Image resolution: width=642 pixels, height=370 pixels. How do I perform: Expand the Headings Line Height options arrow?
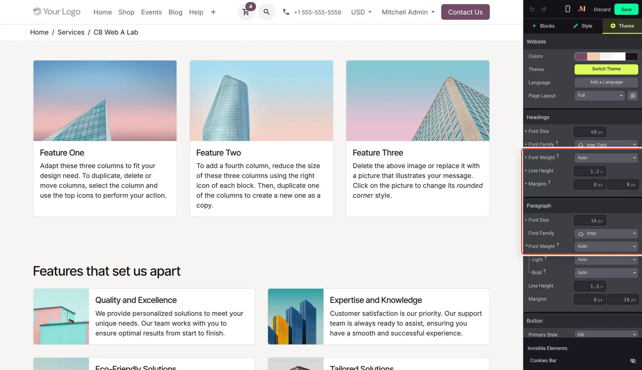click(526, 170)
